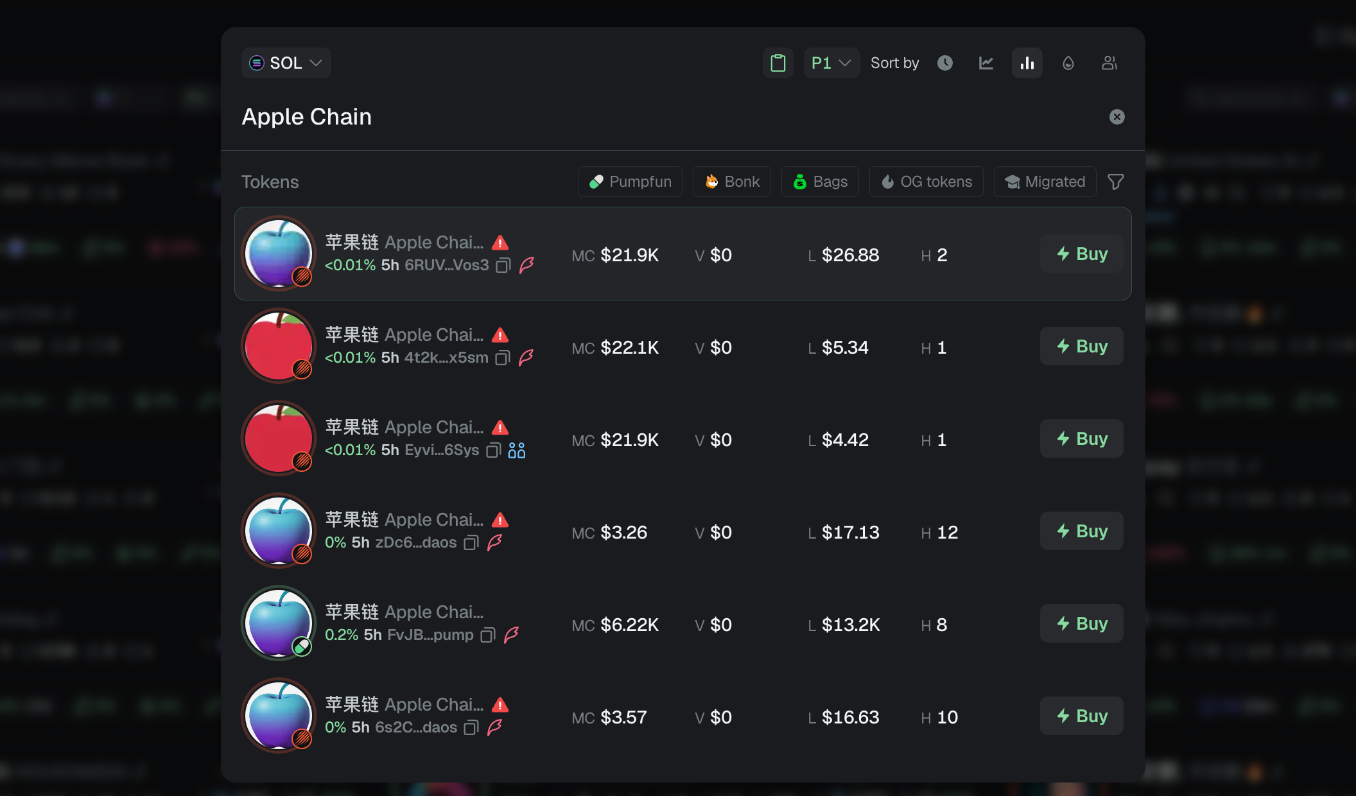Toggle the Pumpfun filter

click(x=629, y=182)
